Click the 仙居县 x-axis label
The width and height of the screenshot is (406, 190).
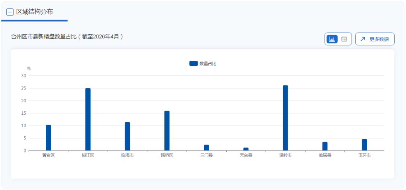tap(325, 155)
